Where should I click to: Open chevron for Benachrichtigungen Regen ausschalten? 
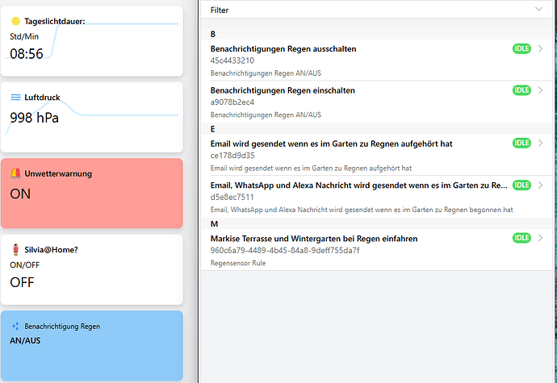[x=540, y=48]
